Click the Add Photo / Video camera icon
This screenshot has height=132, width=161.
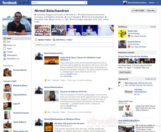tap(54, 40)
